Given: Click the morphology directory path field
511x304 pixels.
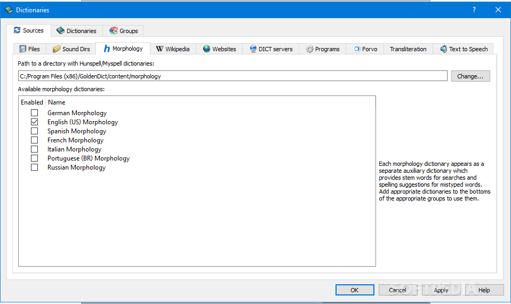Looking at the screenshot, I should 233,76.
